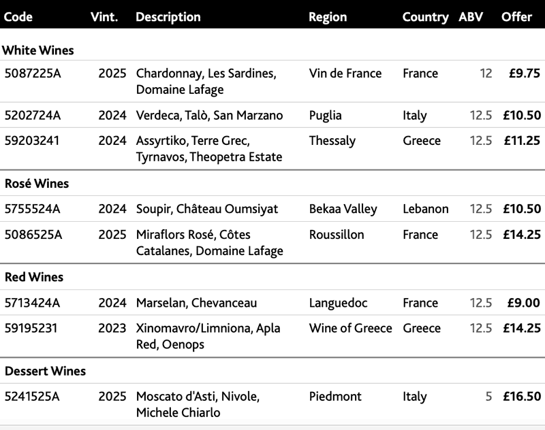Select the Soupir, Château Oumsiyat wine
545x430 pixels.
point(207,209)
